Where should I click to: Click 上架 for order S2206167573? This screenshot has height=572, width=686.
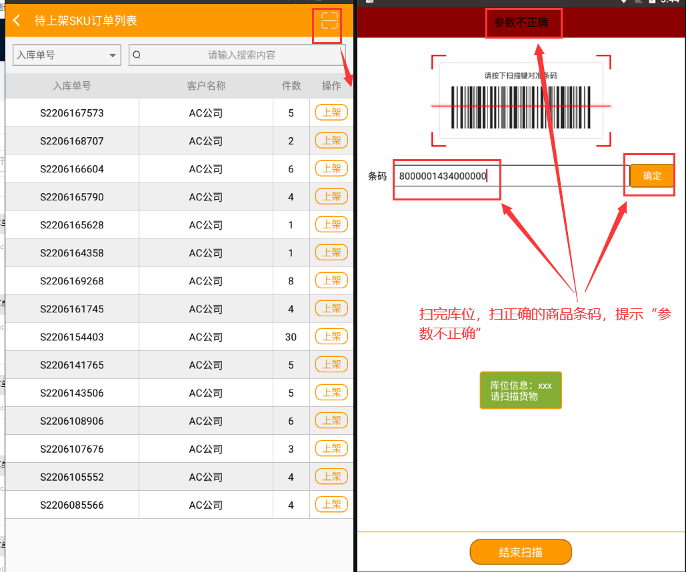[331, 113]
